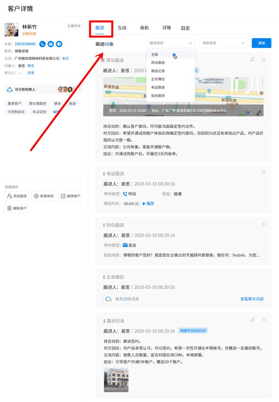The width and height of the screenshot is (279, 402).
Task: Switch to the 互动 tab
Action: coord(122,28)
